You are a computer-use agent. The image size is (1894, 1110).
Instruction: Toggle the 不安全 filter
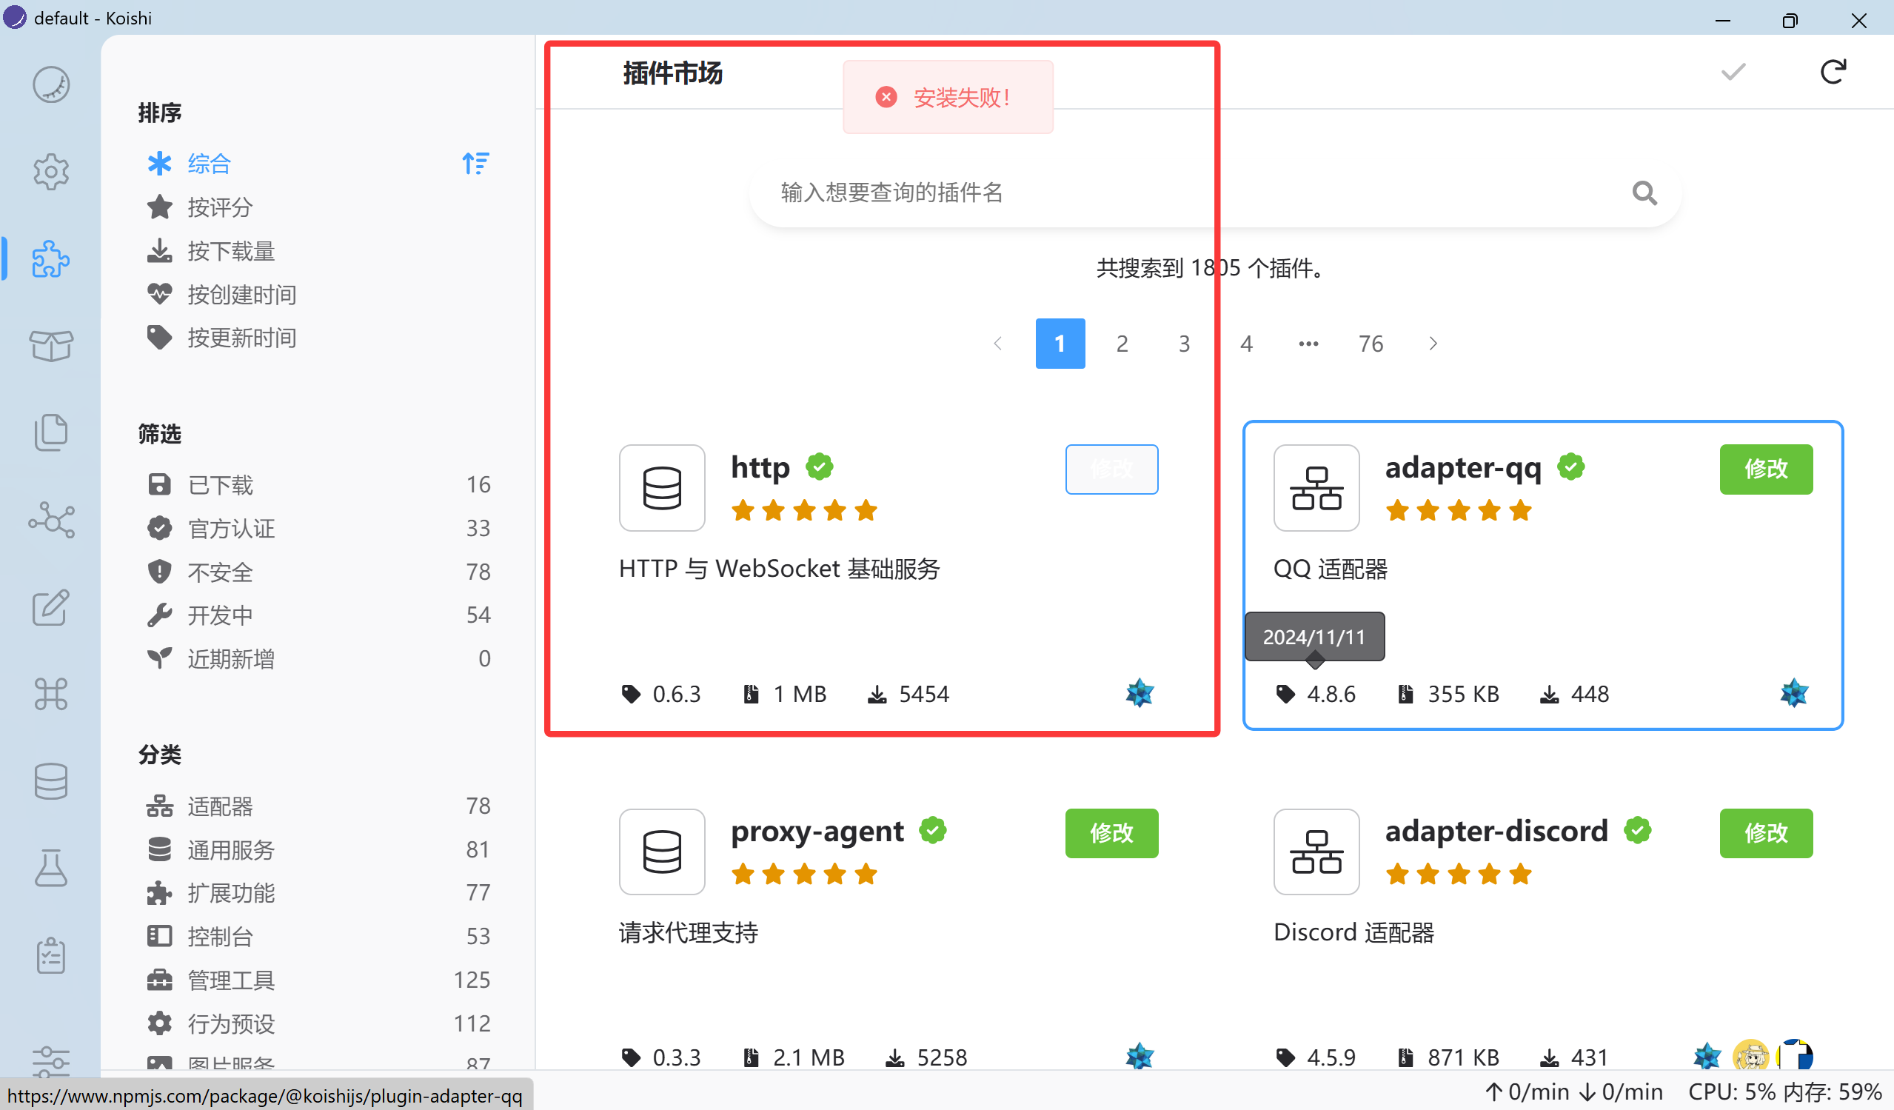point(318,572)
